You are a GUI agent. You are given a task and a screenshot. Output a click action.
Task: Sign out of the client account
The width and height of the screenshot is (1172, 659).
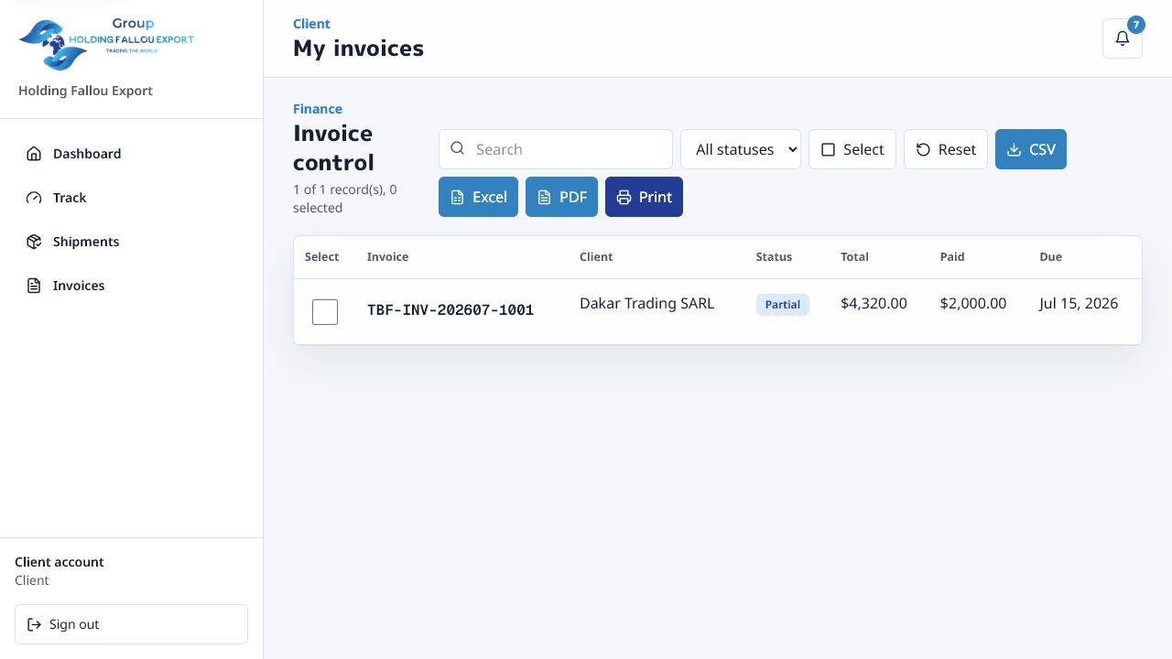[x=131, y=624]
